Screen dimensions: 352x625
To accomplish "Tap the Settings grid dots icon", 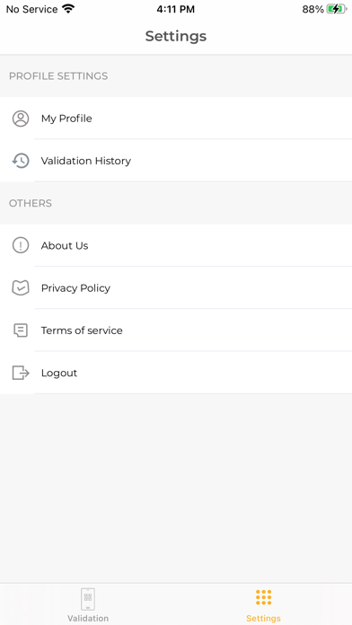I will pos(263,597).
